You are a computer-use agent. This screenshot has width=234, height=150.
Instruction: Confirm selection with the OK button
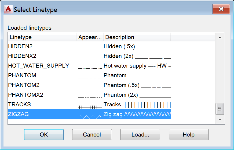click(x=44, y=135)
